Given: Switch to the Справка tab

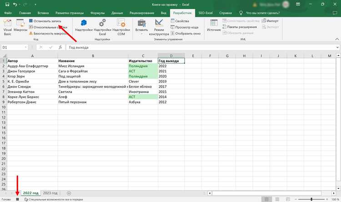Looking at the screenshot, I should coord(226,13).
